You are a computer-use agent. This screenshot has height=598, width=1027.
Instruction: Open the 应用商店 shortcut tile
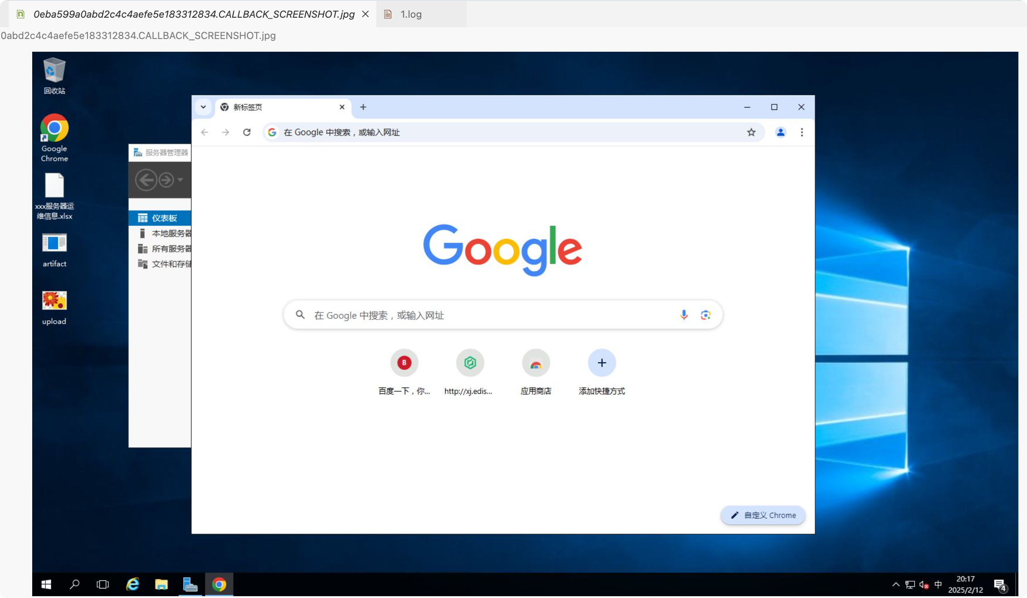pos(536,372)
